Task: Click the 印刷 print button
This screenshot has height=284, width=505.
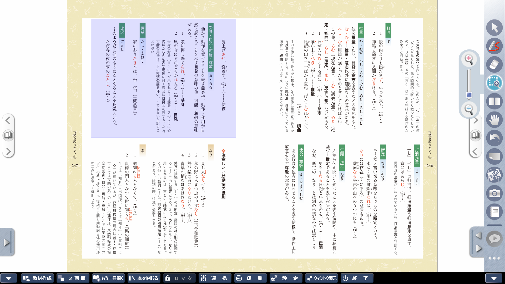Action: click(250, 278)
